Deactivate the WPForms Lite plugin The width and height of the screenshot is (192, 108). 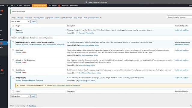coord(39,80)
